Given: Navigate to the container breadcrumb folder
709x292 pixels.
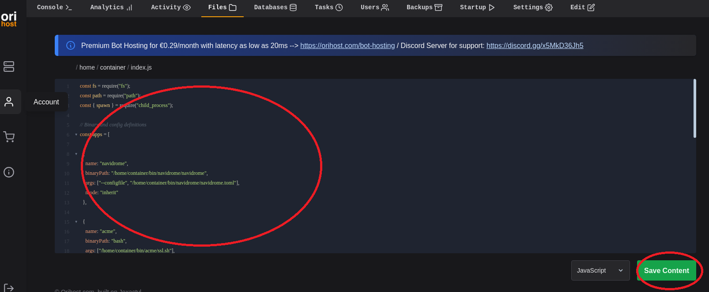Looking at the screenshot, I should 113,67.
